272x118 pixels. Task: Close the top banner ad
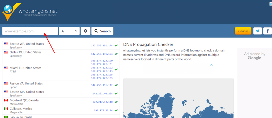(270, 4)
